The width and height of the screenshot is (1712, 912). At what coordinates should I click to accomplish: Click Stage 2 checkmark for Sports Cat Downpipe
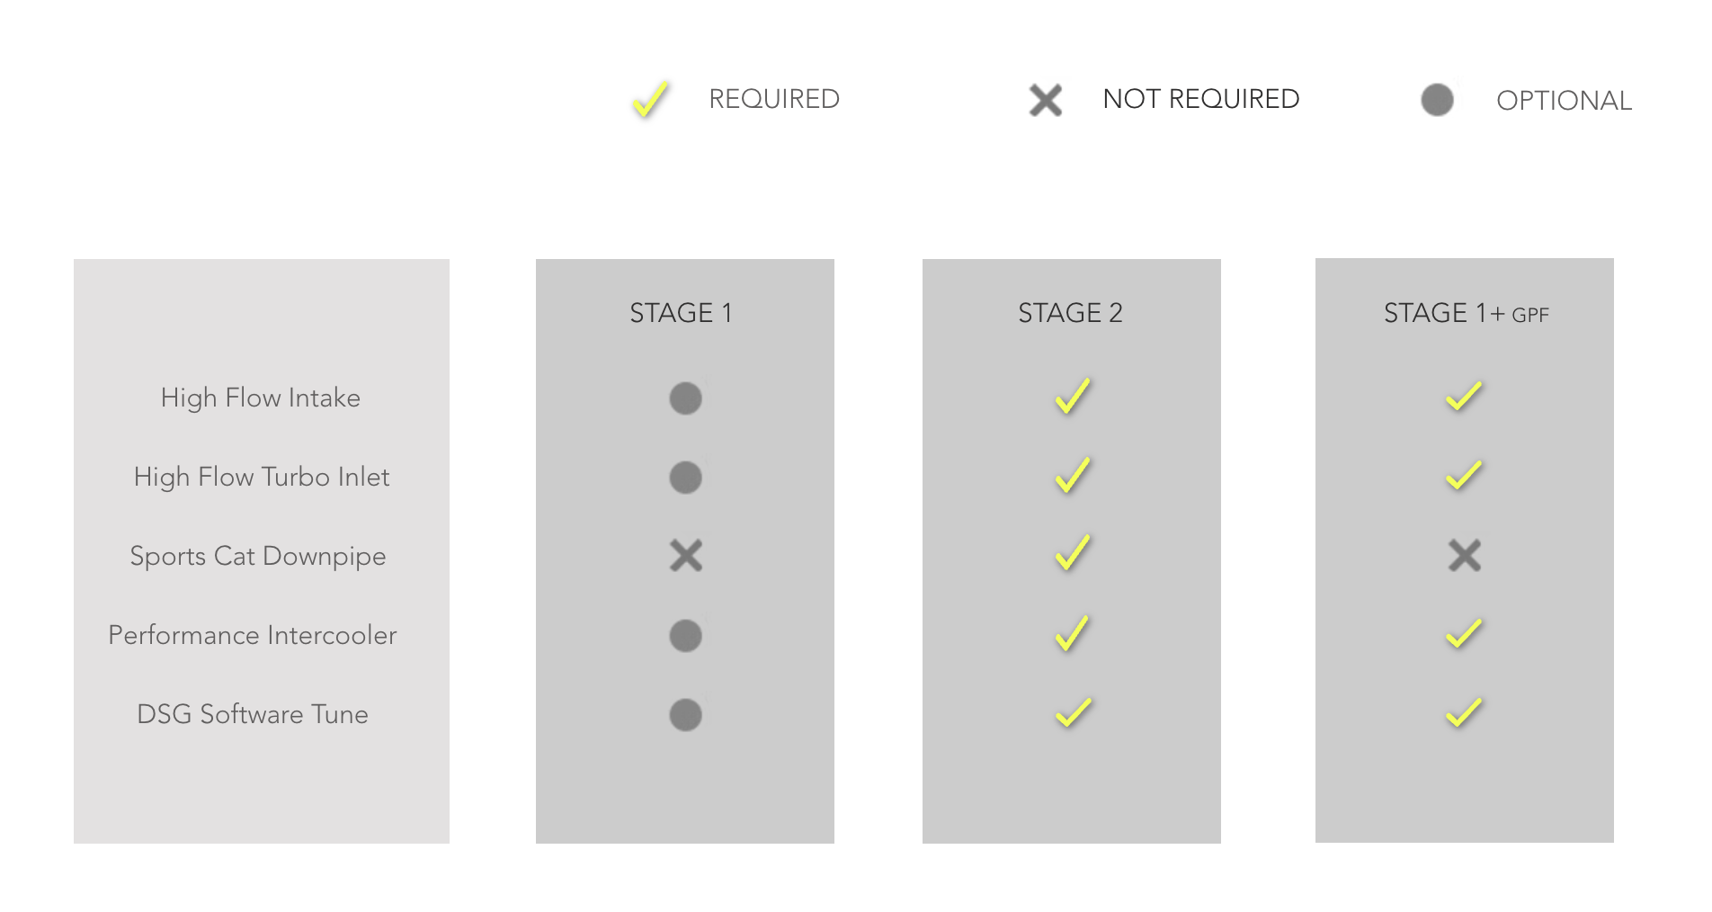[1072, 554]
